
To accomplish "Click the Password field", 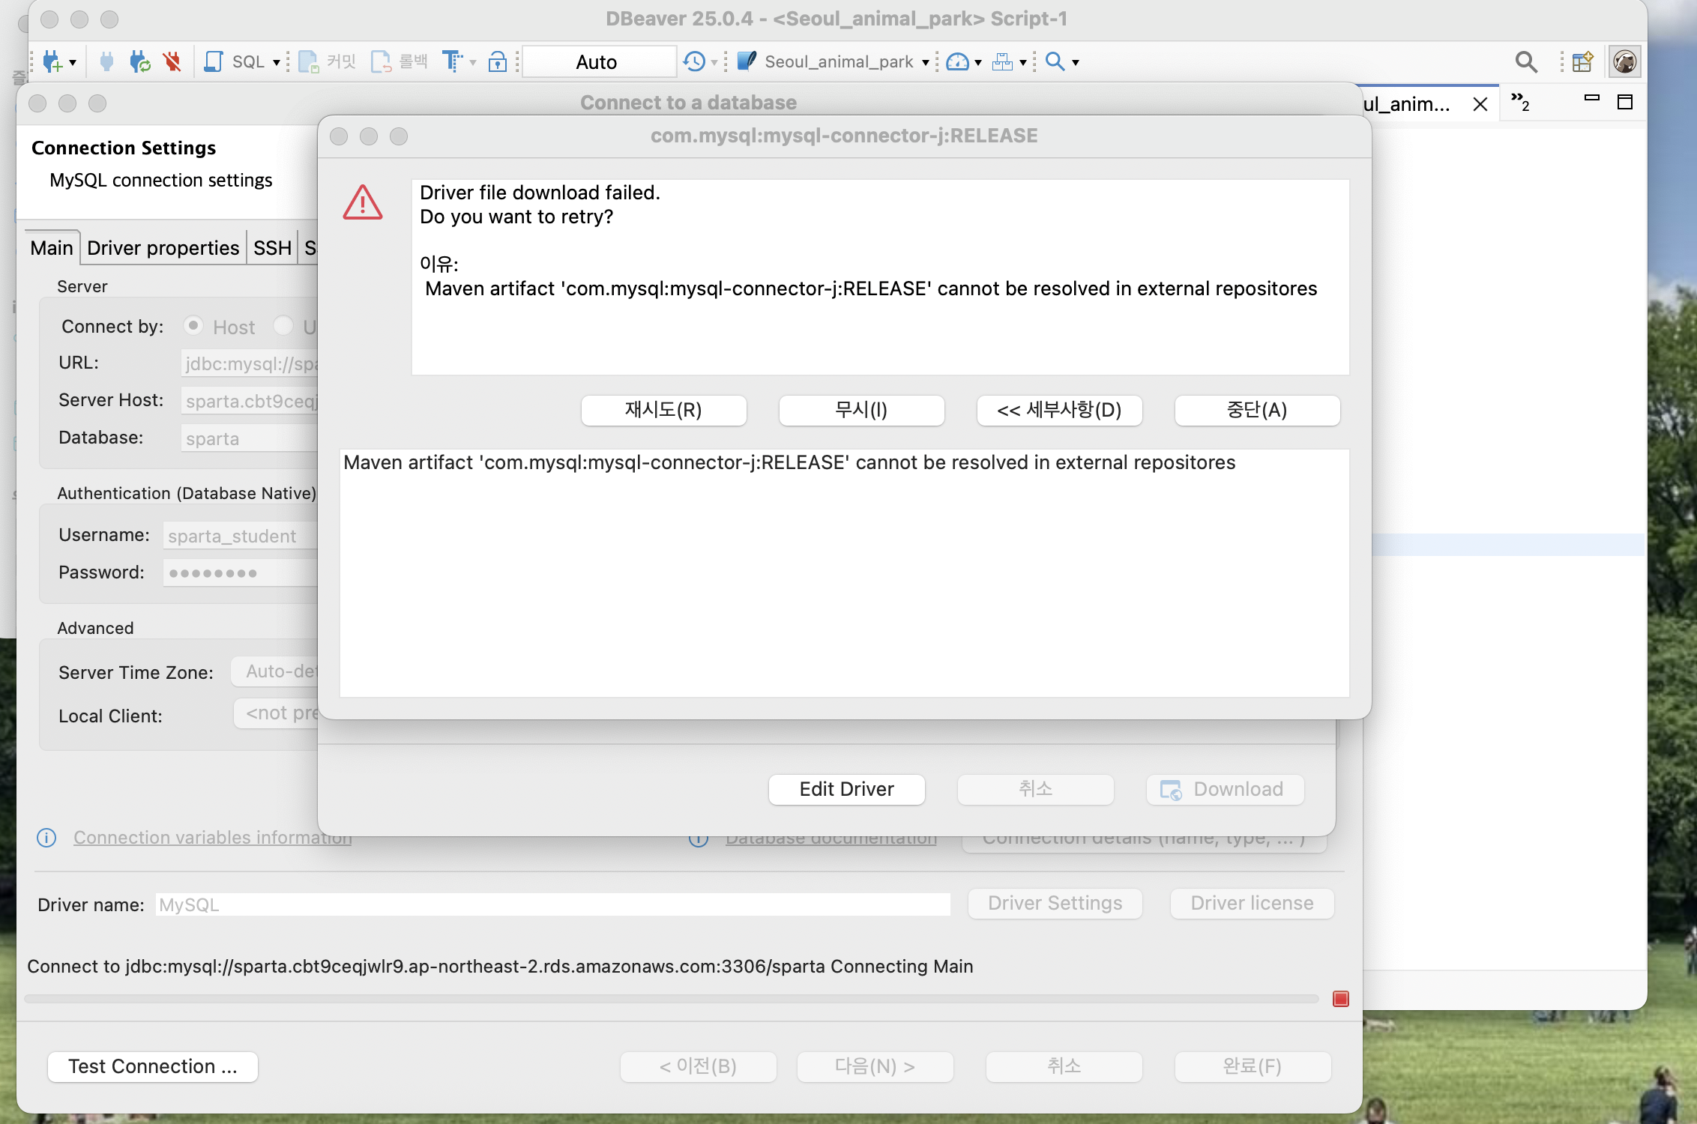I will 241,573.
